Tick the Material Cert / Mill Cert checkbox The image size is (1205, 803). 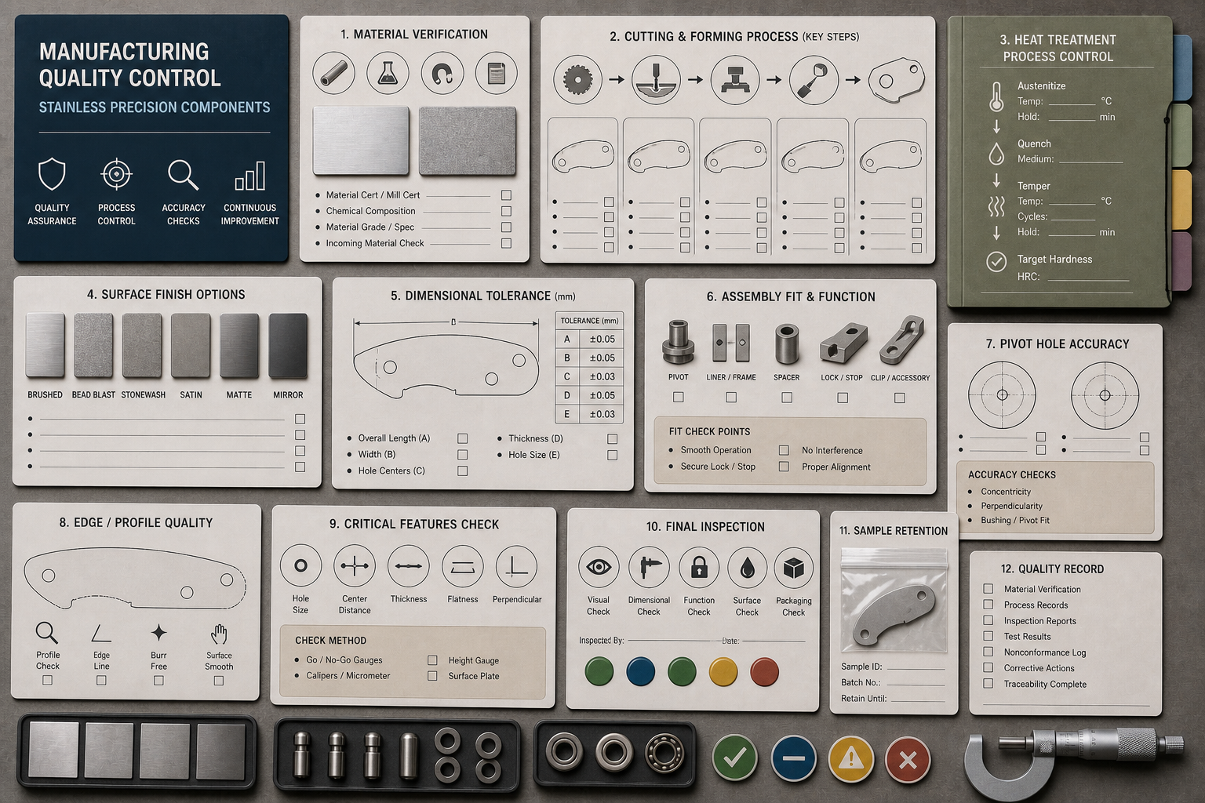[x=506, y=195]
